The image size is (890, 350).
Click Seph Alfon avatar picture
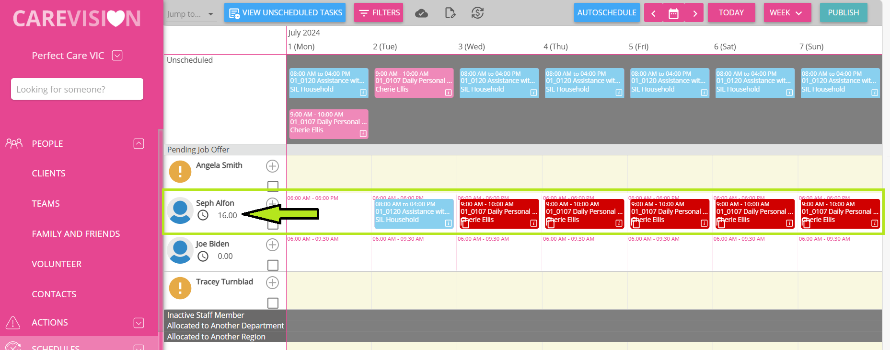point(180,210)
